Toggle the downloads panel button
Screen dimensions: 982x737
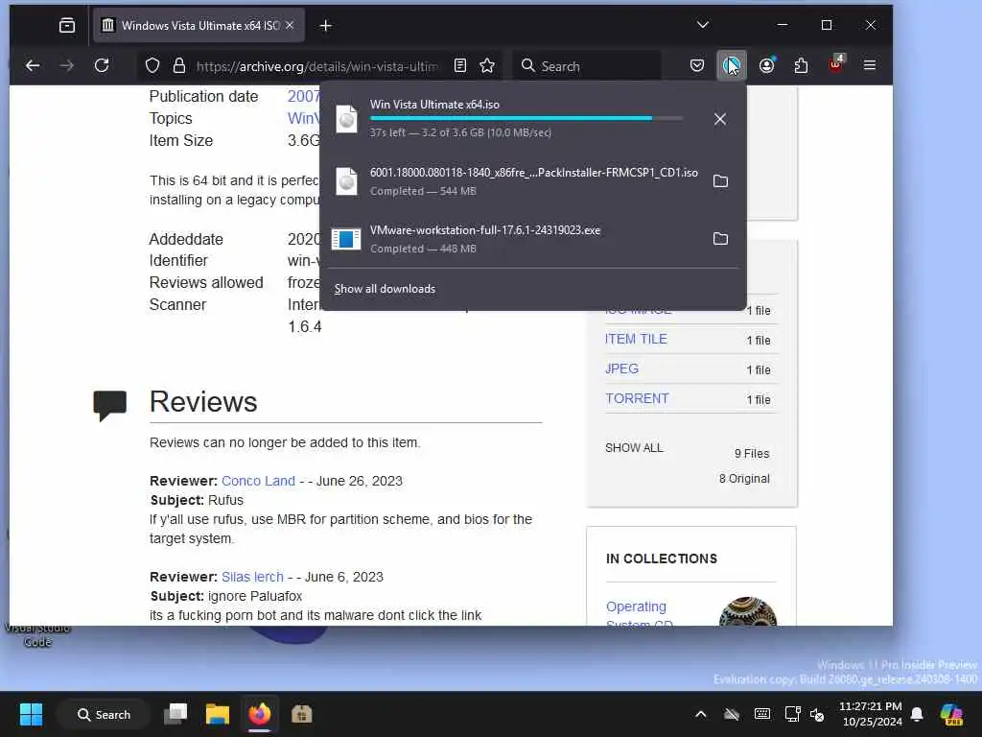[x=732, y=65]
